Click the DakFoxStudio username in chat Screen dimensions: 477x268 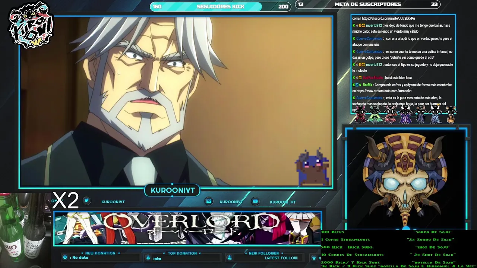pos(373,78)
